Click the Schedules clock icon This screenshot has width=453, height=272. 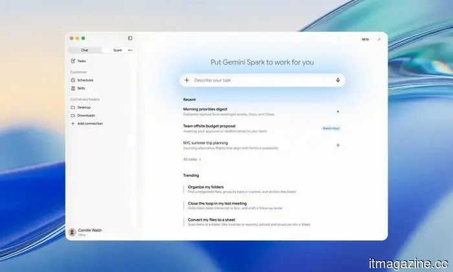point(72,80)
